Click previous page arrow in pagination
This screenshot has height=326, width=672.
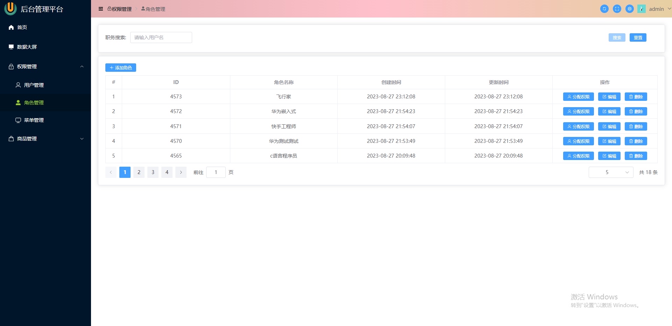tap(111, 172)
